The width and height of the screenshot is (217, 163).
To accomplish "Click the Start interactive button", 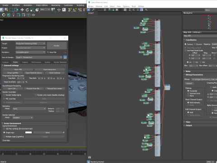I will (x=50, y=69).
